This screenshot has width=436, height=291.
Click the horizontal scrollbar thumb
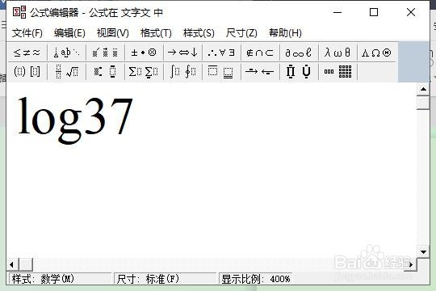(x=26, y=264)
